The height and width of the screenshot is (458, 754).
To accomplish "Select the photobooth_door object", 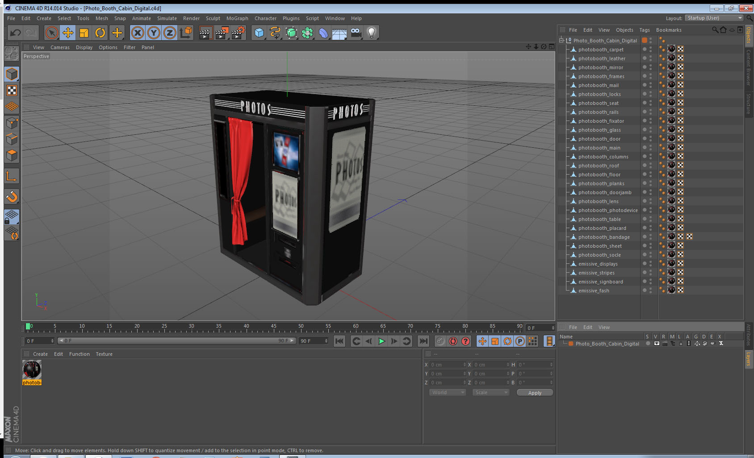I will [599, 139].
